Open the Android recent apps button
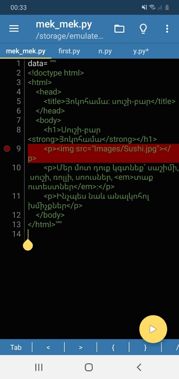Image resolution: width=179 pixels, height=379 pixels. (x=39, y=367)
